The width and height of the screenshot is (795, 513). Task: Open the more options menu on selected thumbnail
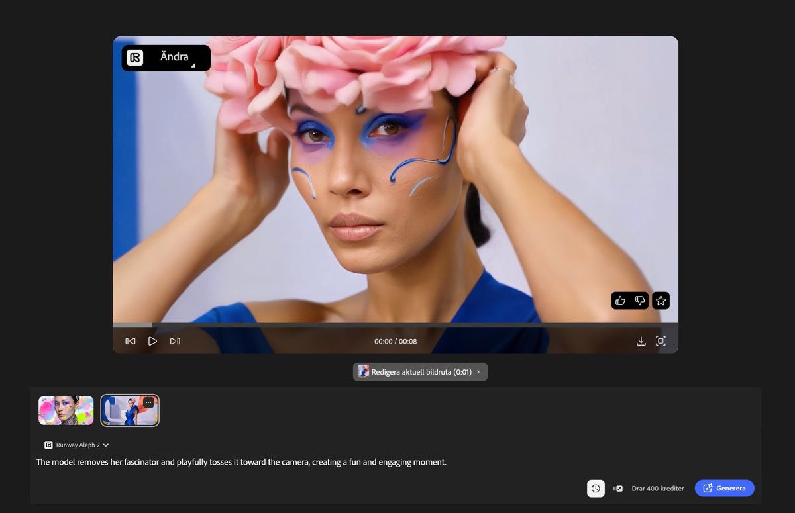148,402
